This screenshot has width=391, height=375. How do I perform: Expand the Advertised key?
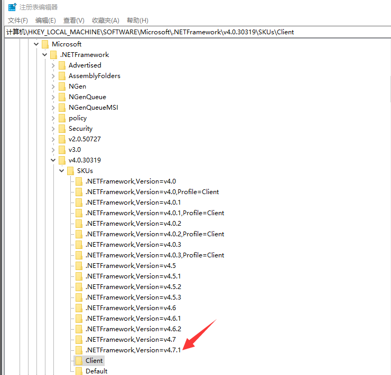(x=53, y=65)
